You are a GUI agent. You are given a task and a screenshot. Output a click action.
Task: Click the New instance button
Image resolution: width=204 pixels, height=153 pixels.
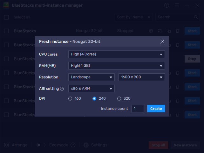click(x=185, y=145)
